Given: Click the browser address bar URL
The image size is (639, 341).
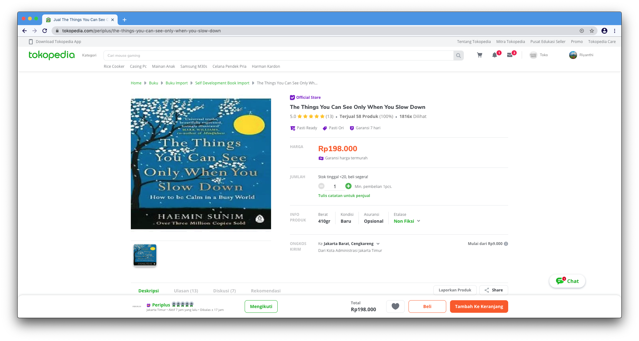Looking at the screenshot, I should tap(142, 31).
